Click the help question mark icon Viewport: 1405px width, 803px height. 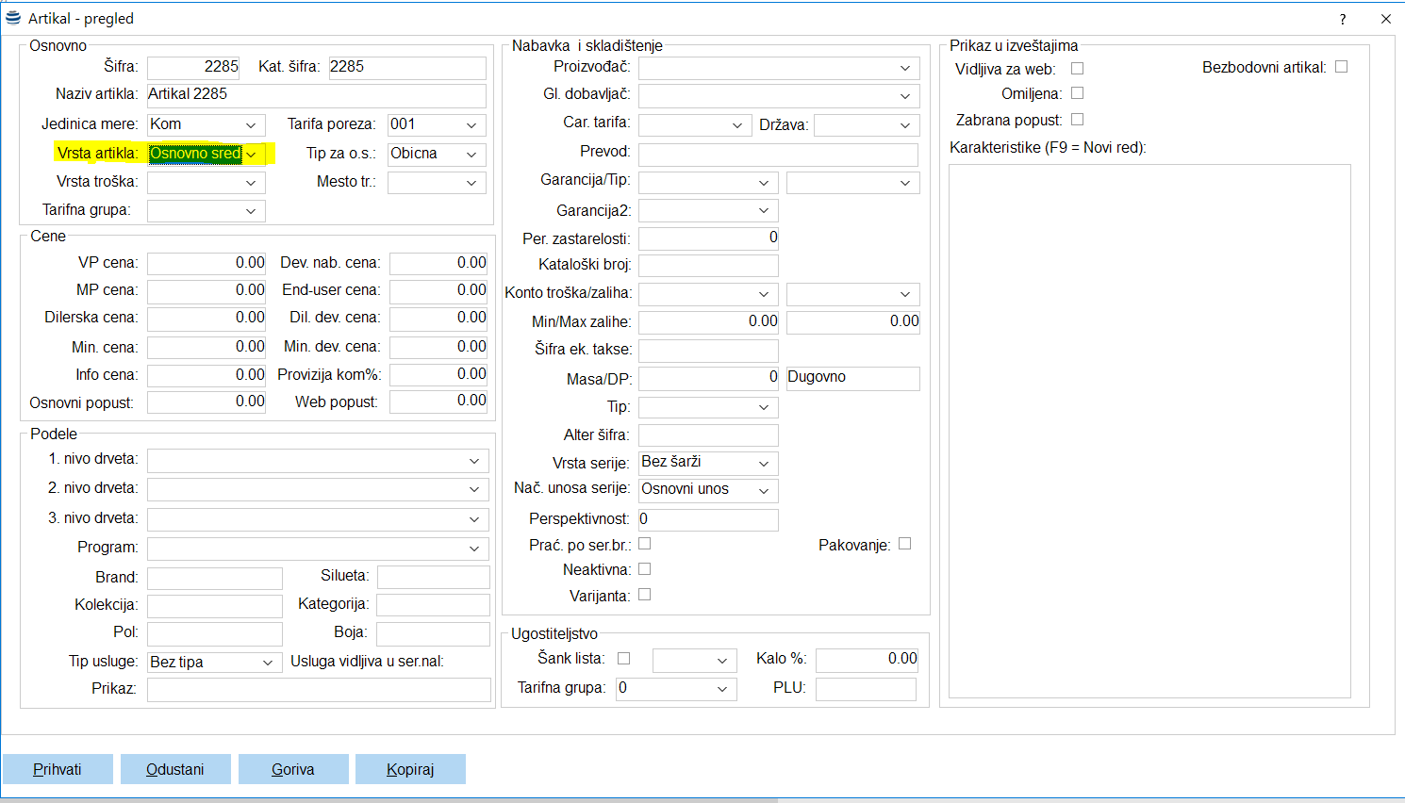[x=1343, y=19]
